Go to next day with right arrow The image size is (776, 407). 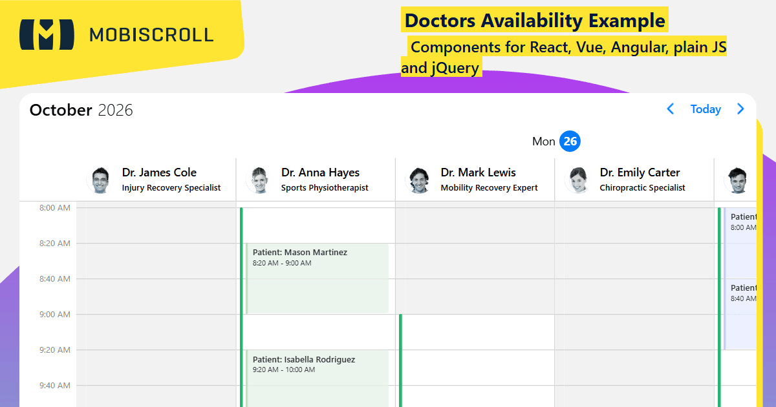pos(740,109)
